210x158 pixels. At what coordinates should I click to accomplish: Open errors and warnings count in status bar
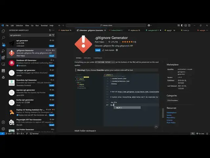[x=20, y=134]
